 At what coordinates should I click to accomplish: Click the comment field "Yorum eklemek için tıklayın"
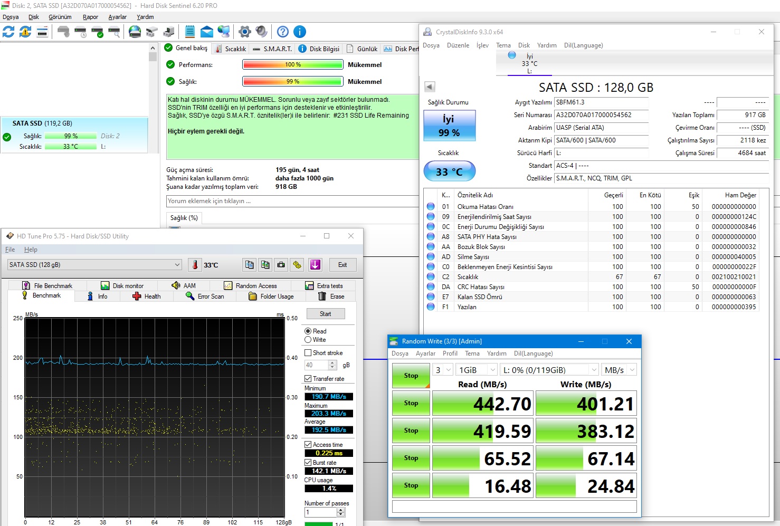pyautogui.click(x=293, y=201)
